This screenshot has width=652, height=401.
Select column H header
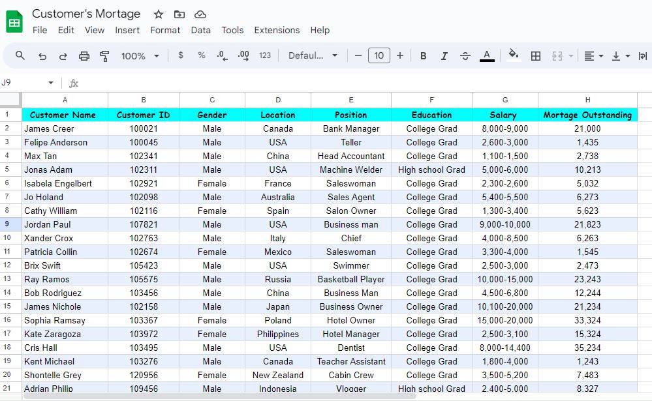[587, 100]
